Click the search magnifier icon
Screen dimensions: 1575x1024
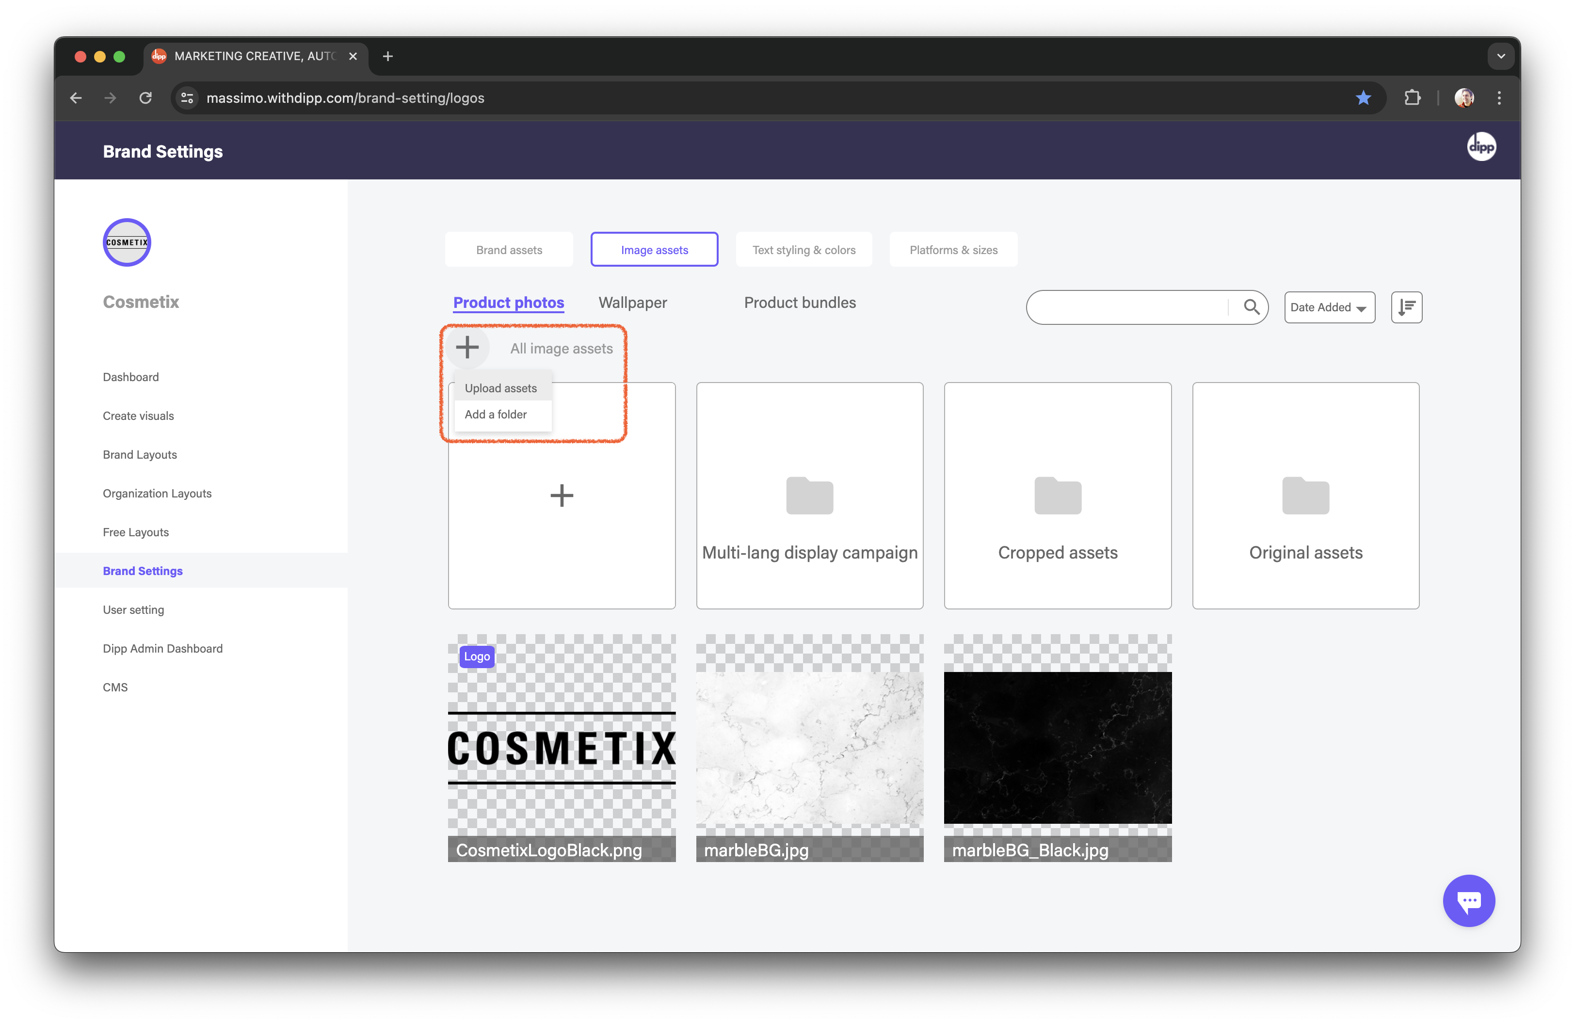(x=1251, y=307)
